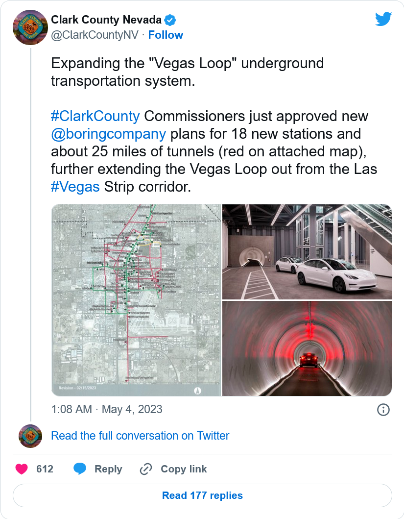Image resolution: width=404 pixels, height=519 pixels.
Task: Open the Vegas Loop map image
Action: click(136, 300)
